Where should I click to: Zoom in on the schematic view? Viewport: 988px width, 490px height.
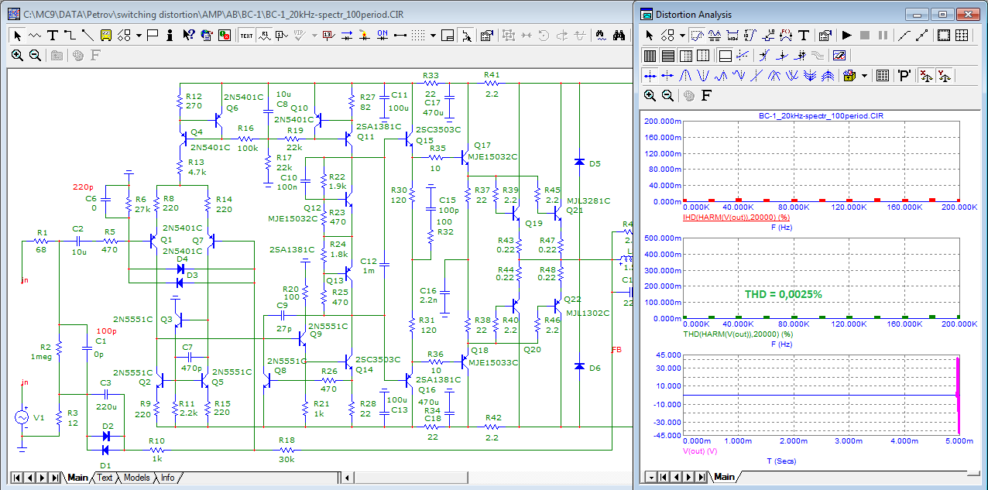17,55
